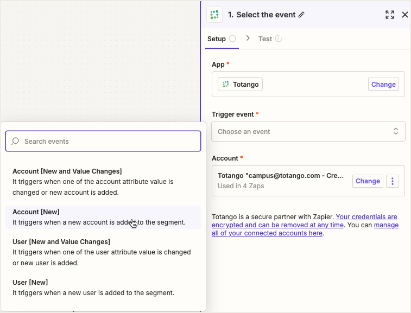Click the up-down arrows of Trigger event
This screenshot has height=313, width=411.
pos(396,131)
